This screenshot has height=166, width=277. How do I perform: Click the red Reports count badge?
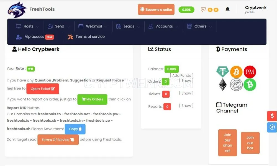pos(167,107)
